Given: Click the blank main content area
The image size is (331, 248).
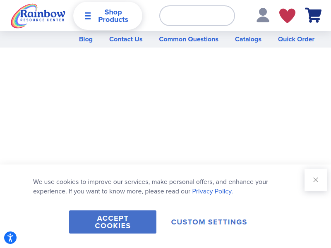Looking at the screenshot, I should point(165,105).
